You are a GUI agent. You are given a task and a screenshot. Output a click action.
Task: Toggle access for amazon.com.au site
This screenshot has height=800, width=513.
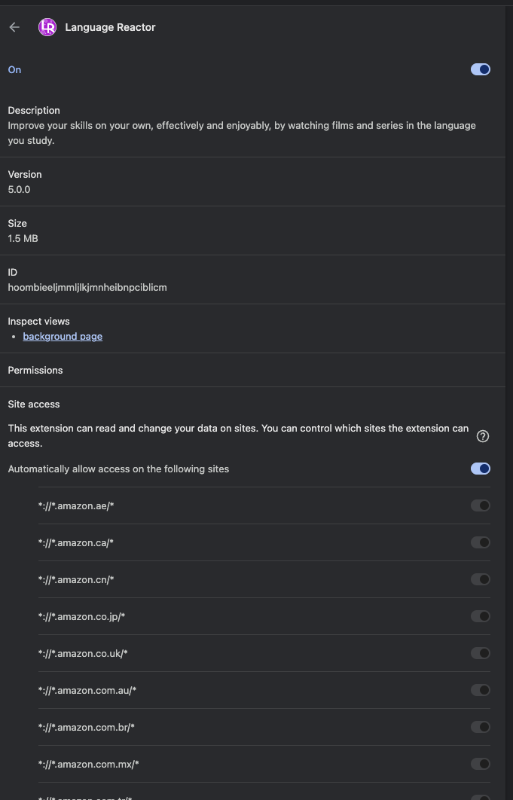point(481,690)
